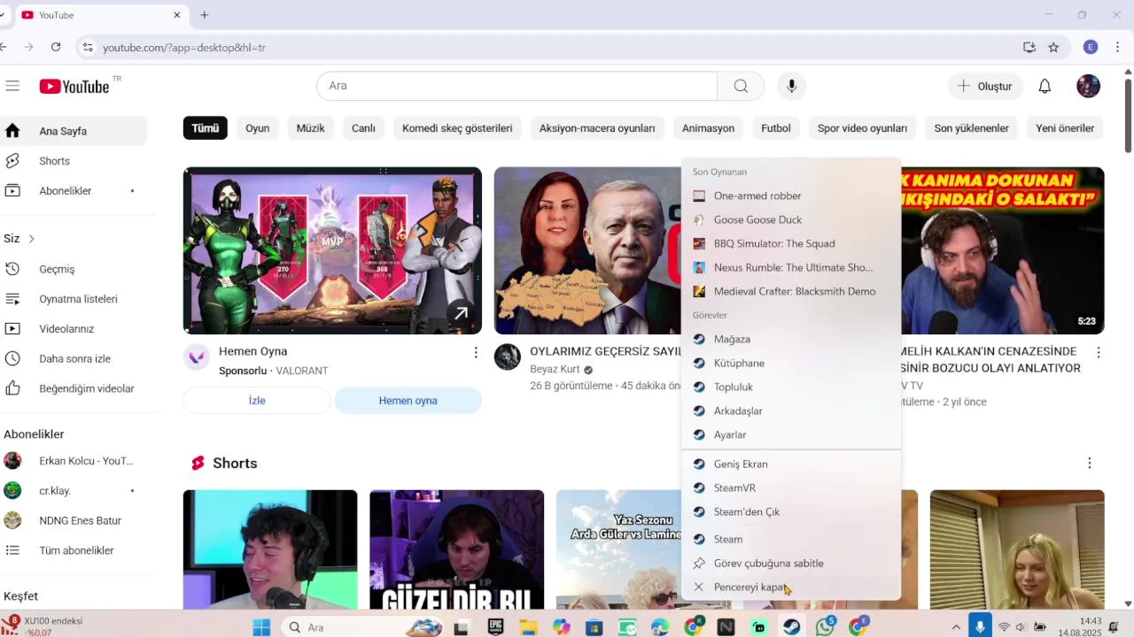This screenshot has height=637, width=1134.
Task: Launch Medieval Crafter: Blacksmith Demo
Action: point(791,291)
